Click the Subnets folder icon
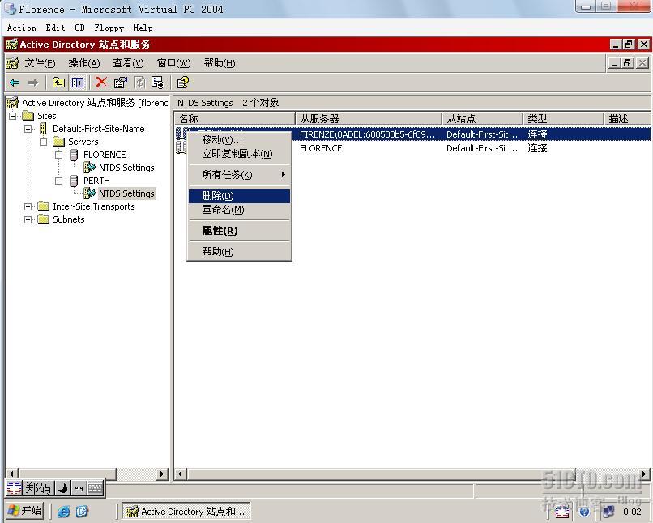 coord(43,219)
